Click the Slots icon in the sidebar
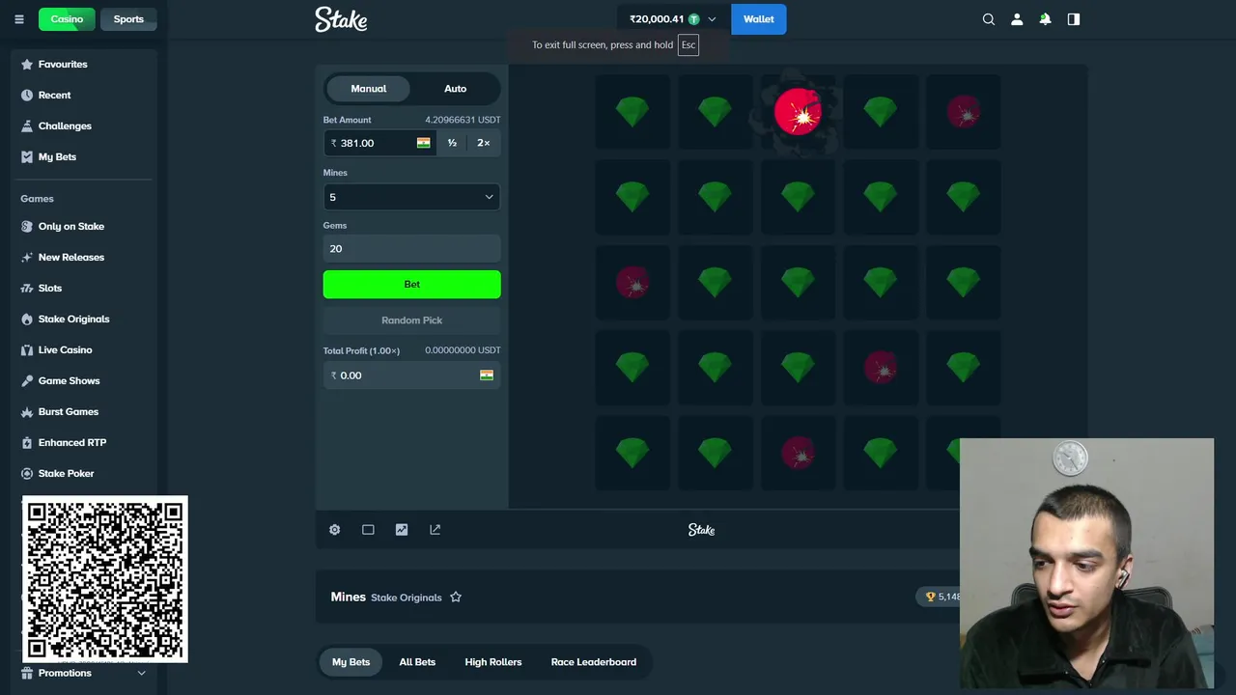1236x695 pixels. [x=27, y=289]
